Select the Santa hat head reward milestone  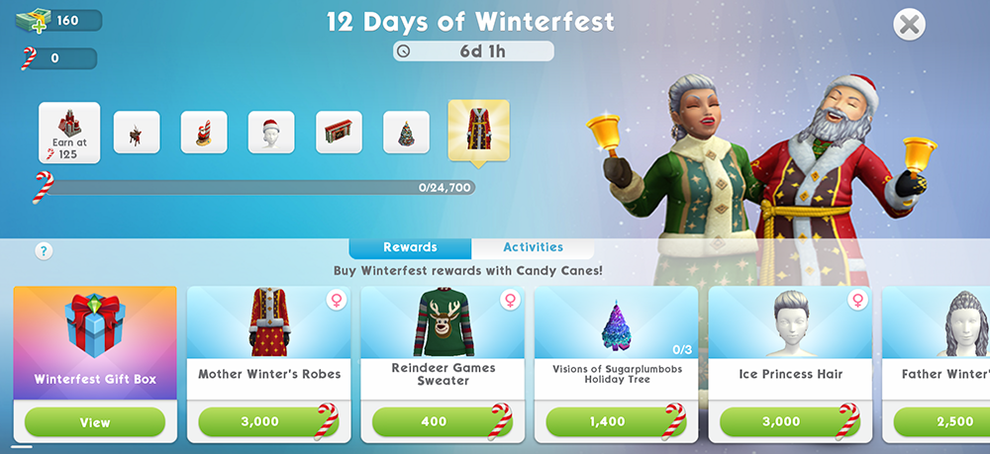[271, 132]
